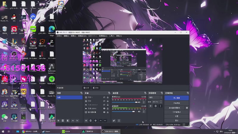Image resolution: width=238 pixels, height=134 pixels.
Task: Click the 退出 exit button
Action: tap(176, 120)
